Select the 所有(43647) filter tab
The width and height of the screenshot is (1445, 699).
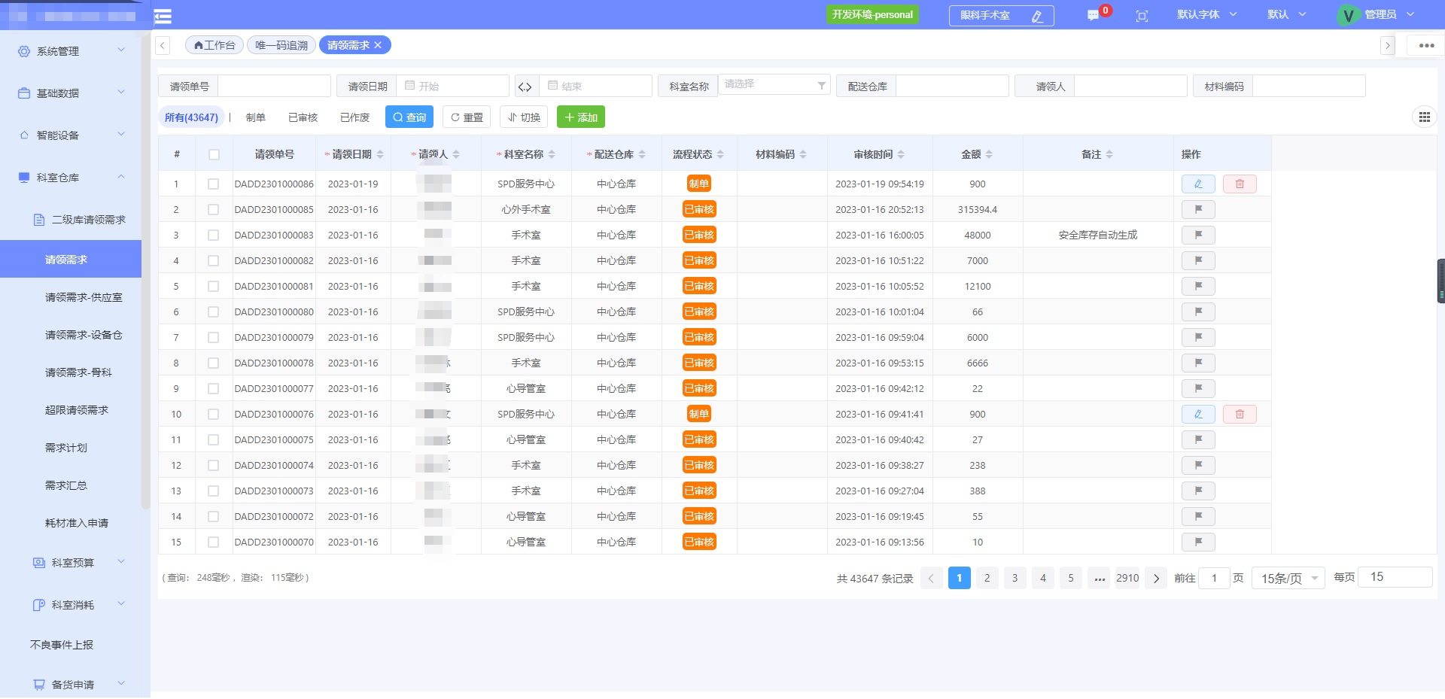pos(191,117)
